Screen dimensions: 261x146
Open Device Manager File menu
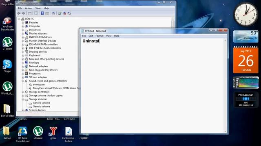20,8
